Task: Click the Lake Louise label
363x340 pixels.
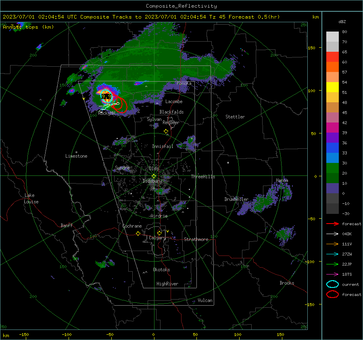Action: (x=31, y=199)
